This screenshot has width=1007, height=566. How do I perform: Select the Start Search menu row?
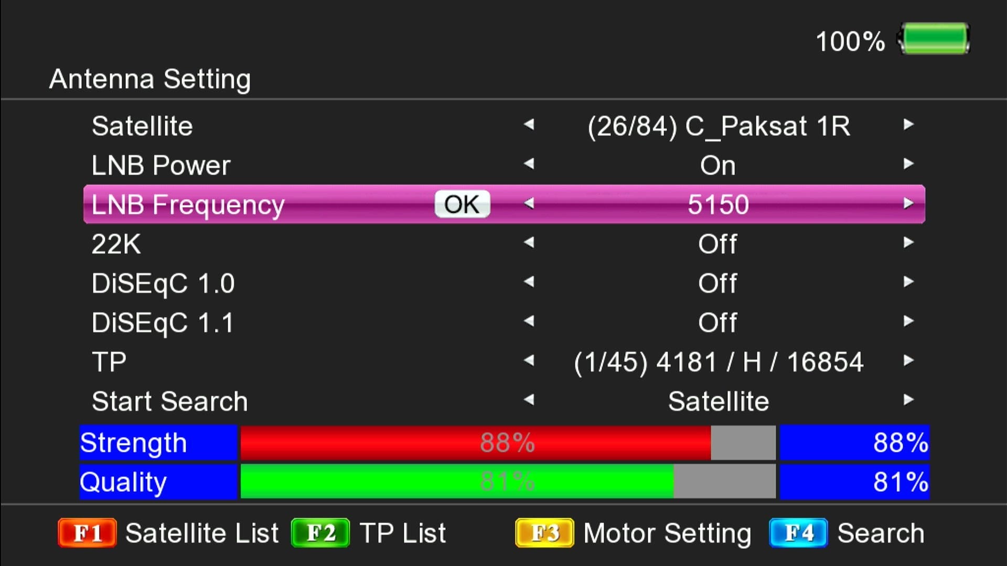504,401
